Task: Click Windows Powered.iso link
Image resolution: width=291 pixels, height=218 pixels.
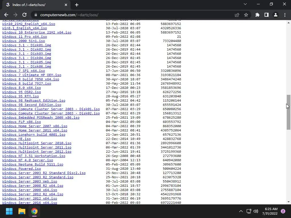Action: [x=22, y=169]
